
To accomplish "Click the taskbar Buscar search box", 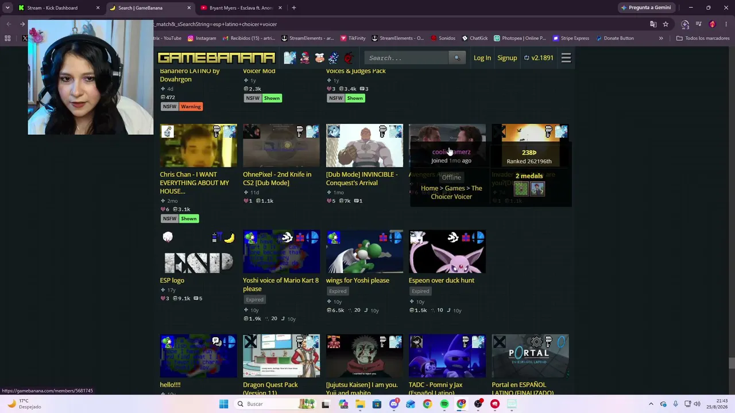I will click(276, 404).
